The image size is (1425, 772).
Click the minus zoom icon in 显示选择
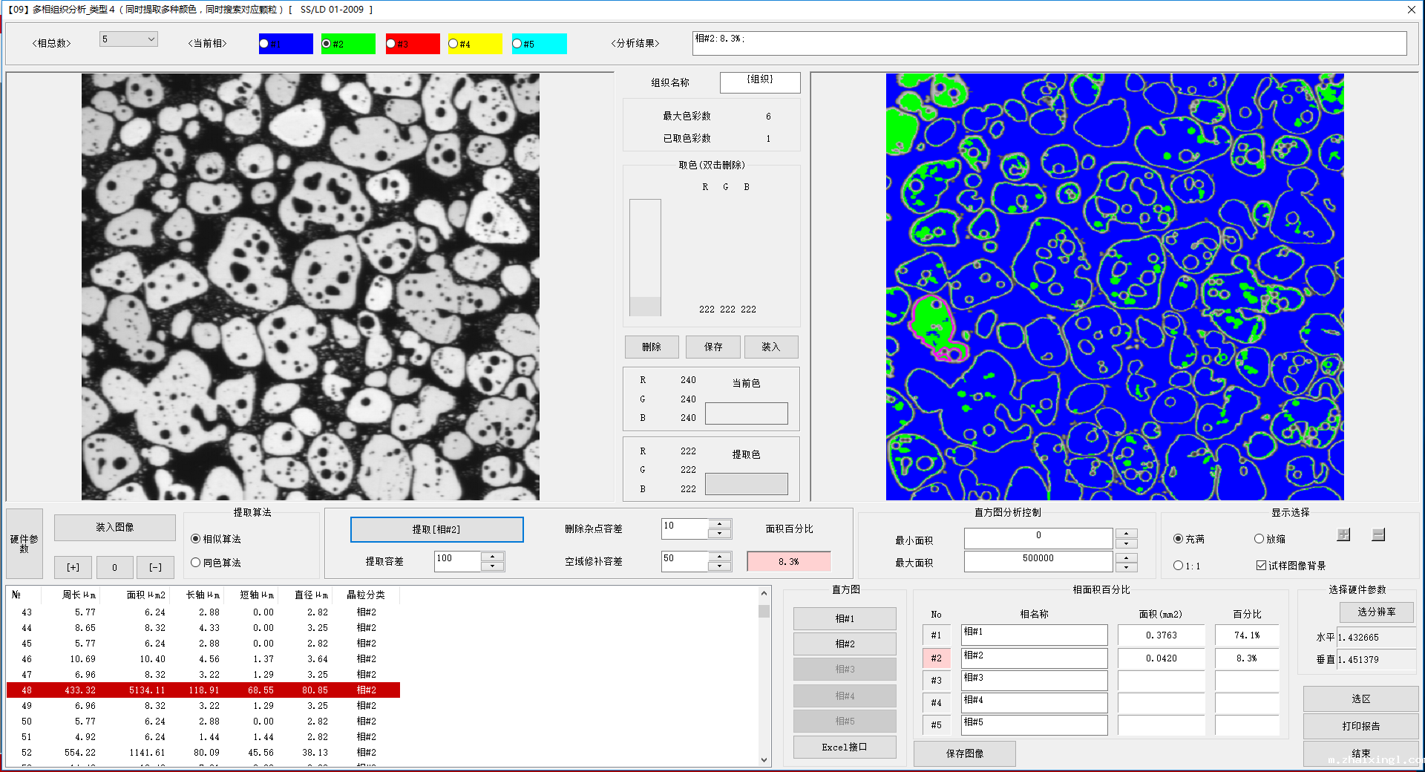(1378, 534)
